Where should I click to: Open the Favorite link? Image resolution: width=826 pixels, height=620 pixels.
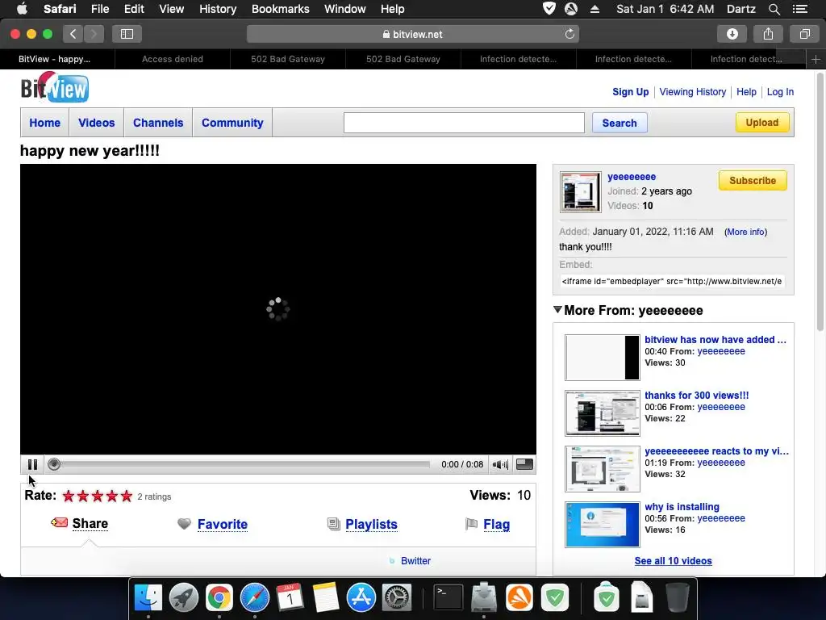(x=223, y=525)
